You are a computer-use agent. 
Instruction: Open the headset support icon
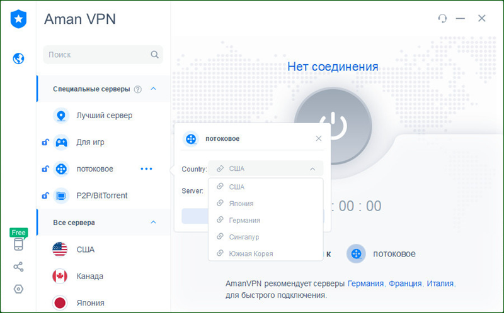(442, 18)
